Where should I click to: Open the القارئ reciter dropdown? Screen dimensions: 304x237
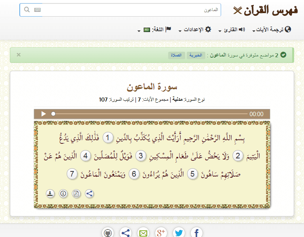click(x=232, y=30)
